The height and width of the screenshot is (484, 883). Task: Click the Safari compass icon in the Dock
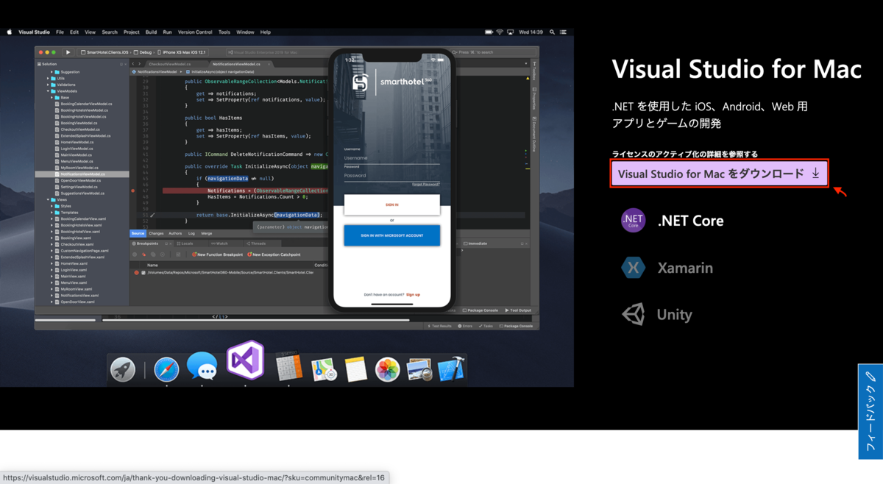[x=166, y=369]
